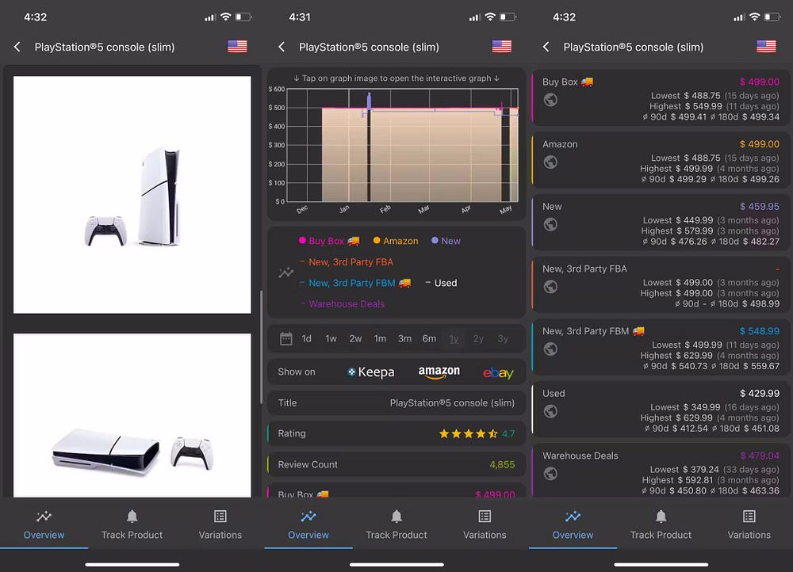Select the 2w time range
The image size is (793, 572).
[x=355, y=338]
